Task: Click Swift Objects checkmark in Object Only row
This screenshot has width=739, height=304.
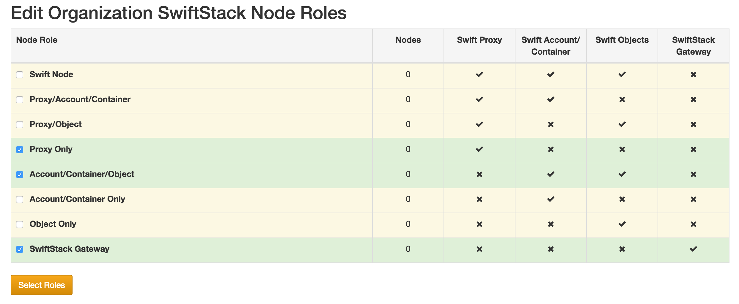Action: [x=622, y=224]
